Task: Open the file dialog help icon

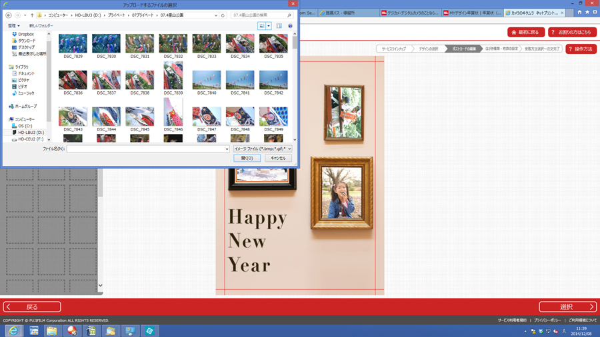Action: pos(291,26)
